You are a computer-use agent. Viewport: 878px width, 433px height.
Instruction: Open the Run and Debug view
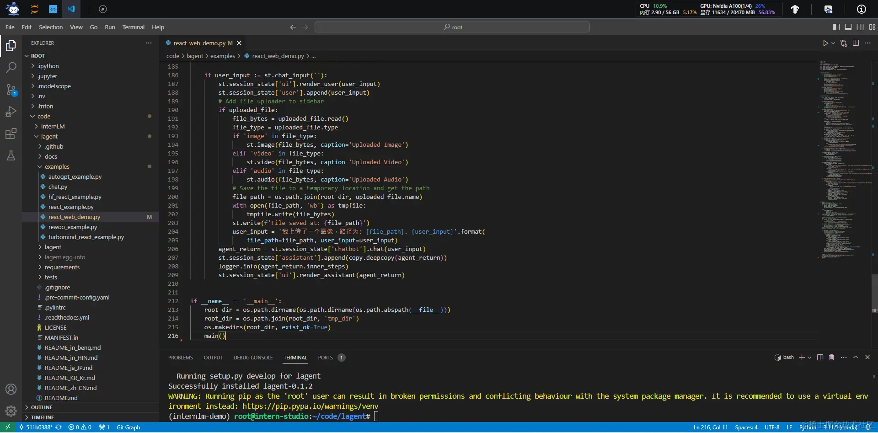[x=11, y=112]
